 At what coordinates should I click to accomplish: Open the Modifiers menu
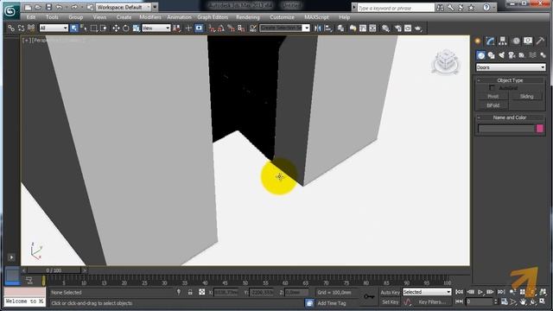pos(150,17)
